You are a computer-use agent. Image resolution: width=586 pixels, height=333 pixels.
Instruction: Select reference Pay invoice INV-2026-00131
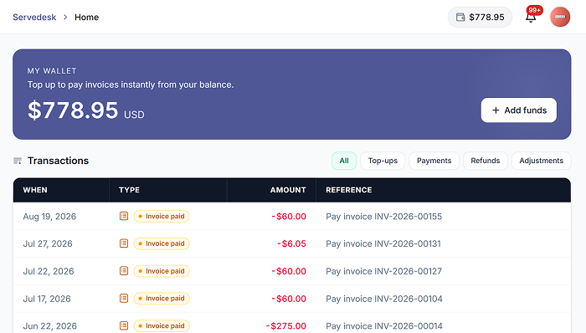coord(383,243)
